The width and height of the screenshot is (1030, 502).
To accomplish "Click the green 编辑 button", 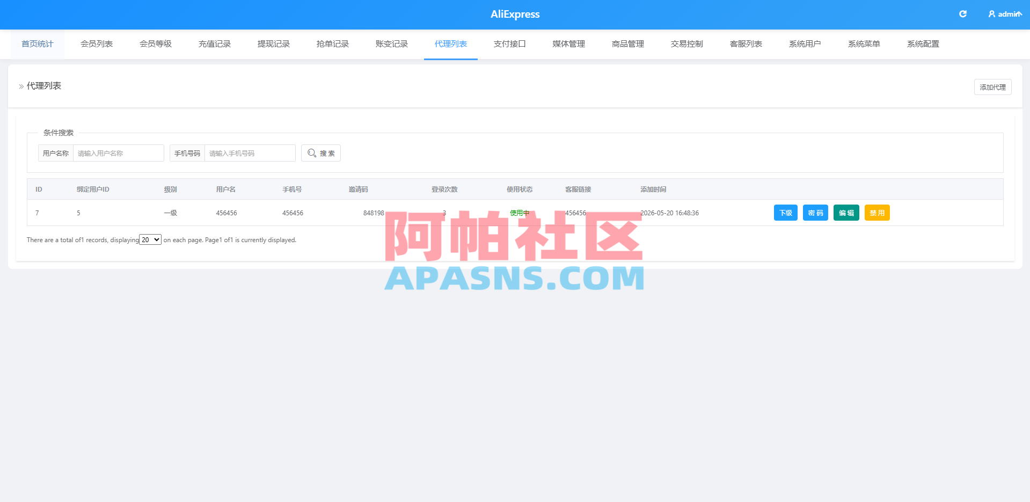I will click(846, 213).
